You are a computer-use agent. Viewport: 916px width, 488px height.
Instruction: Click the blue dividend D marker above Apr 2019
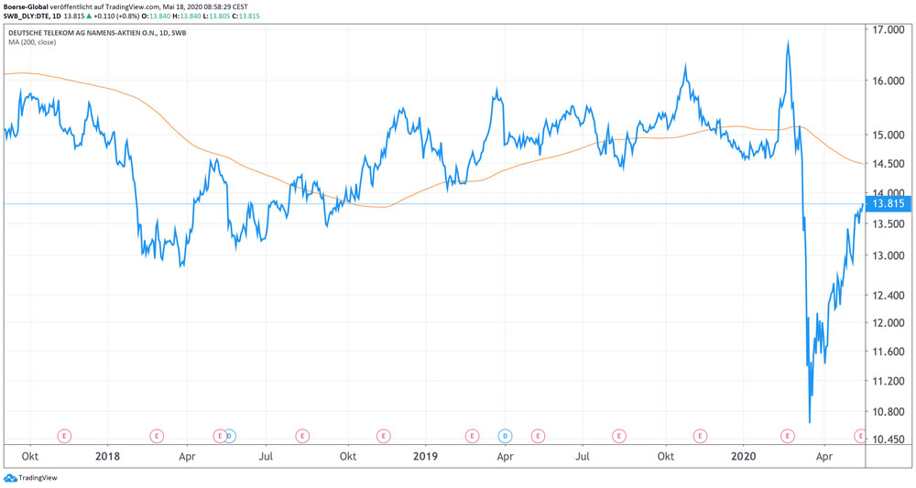click(x=505, y=436)
